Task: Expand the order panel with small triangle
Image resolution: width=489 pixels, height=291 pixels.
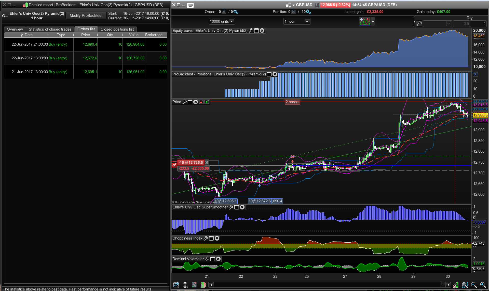Action: pyautogui.click(x=414, y=22)
